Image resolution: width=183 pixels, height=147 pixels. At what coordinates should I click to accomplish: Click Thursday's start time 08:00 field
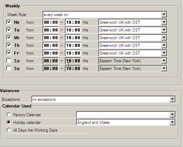pos(51,45)
